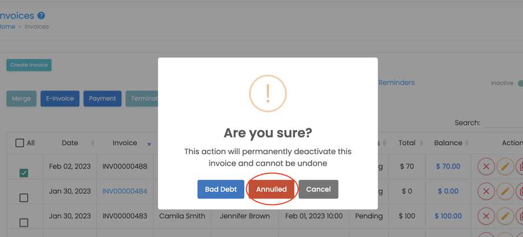Sort table by Date column arrows

click(93, 143)
